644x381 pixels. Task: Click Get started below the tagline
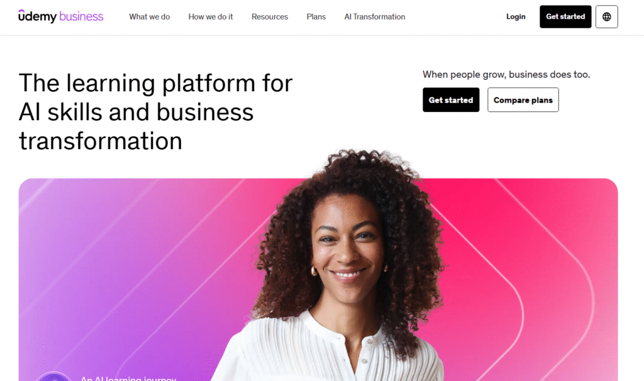coord(451,100)
